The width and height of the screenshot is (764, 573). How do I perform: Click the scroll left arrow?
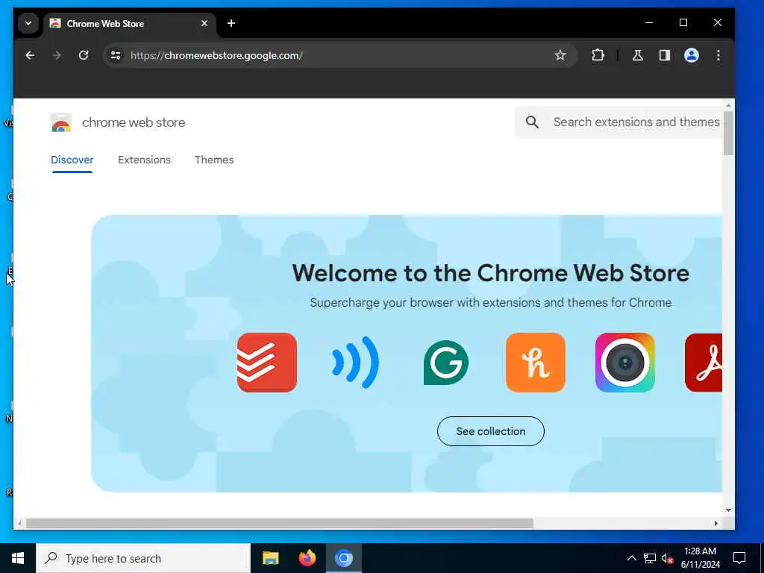19,523
